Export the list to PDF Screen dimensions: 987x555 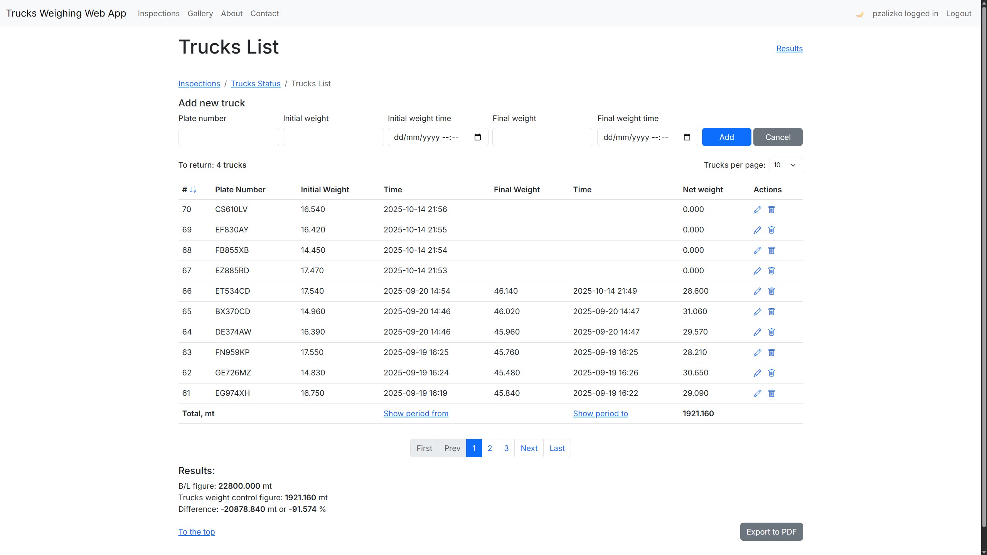pyautogui.click(x=771, y=532)
